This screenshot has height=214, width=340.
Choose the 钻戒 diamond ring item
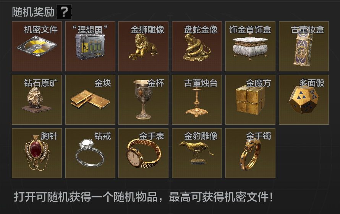[90, 153]
